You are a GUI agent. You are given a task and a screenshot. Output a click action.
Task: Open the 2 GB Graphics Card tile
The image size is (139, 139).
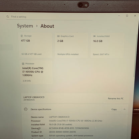(72, 45)
